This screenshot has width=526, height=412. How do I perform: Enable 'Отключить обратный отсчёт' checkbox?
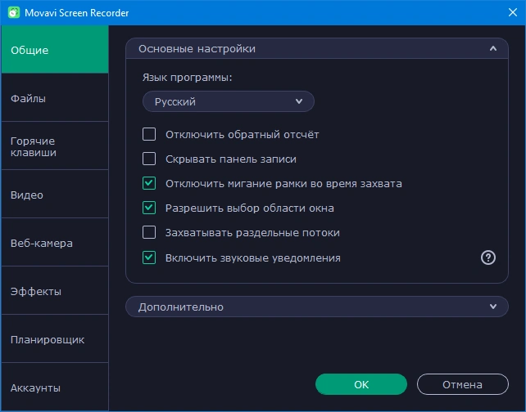tap(149, 134)
